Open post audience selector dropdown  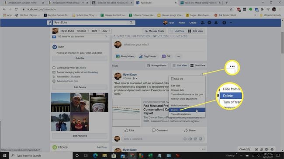click(135, 79)
